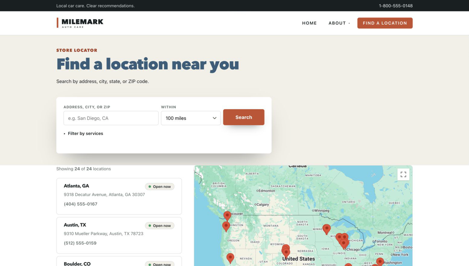This screenshot has width=469, height=266.
Task: Click the United States label on the map
Action: (298, 259)
